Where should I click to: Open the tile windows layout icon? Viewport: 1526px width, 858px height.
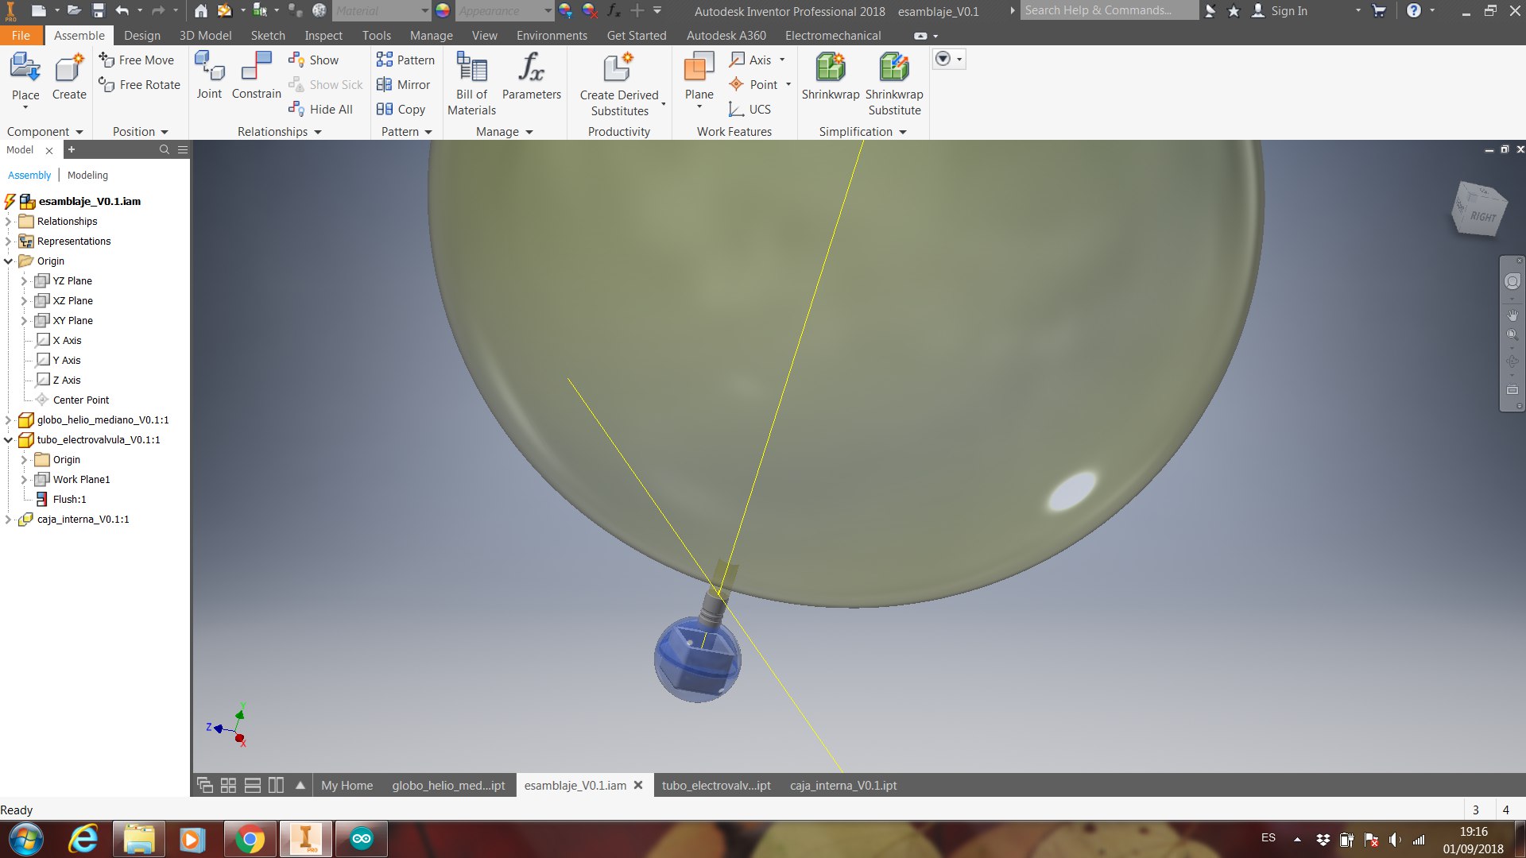(x=228, y=785)
